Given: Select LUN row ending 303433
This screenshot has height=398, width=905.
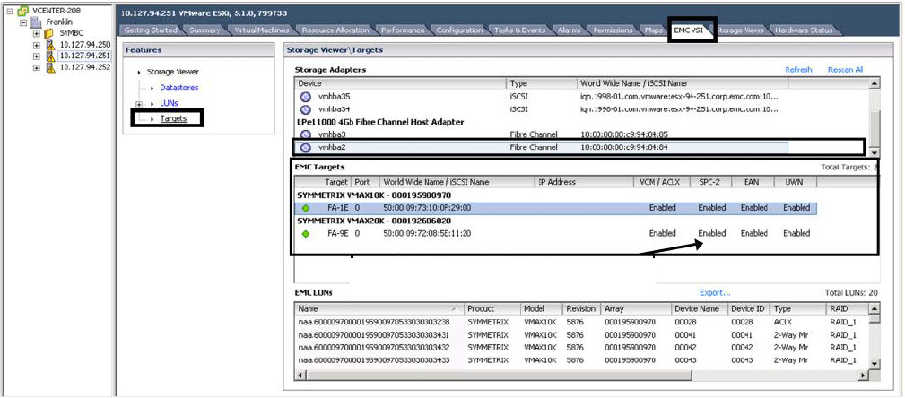Looking at the screenshot, I should tap(582, 360).
